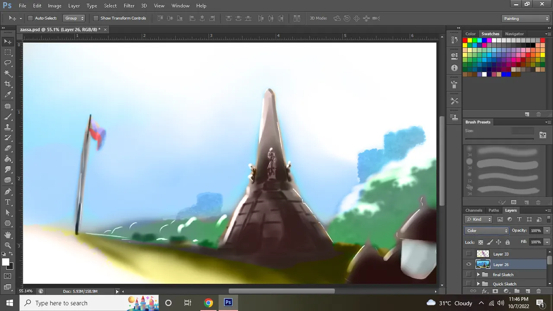Show the final Sketch group
553x311 pixels.
pyautogui.click(x=469, y=275)
